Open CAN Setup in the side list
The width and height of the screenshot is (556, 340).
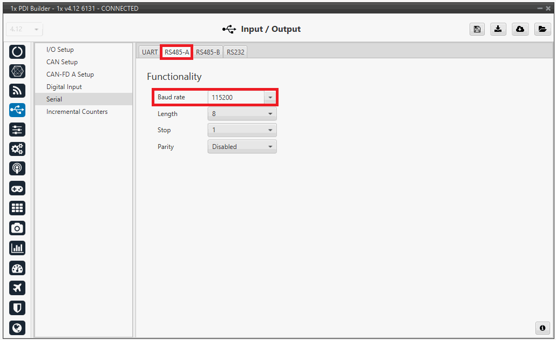(x=62, y=62)
